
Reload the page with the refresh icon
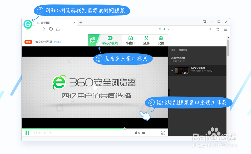coord(51,29)
